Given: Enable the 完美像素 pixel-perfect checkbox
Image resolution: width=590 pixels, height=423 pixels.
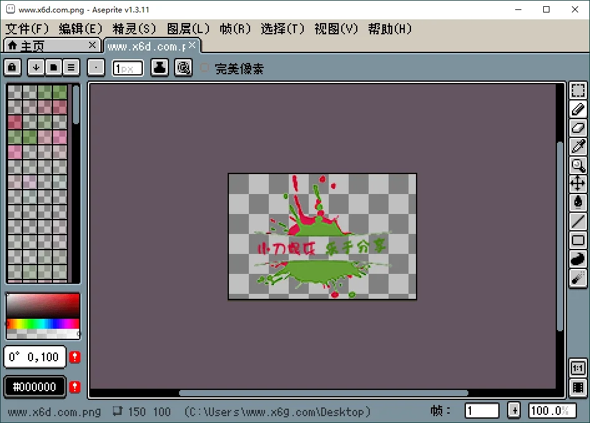Looking at the screenshot, I should (x=204, y=69).
